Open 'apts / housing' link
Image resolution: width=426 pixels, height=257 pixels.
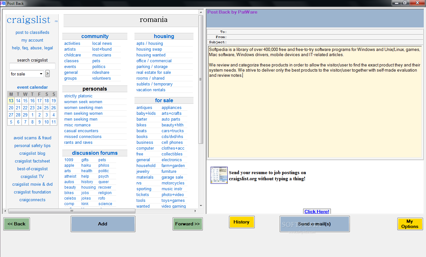tap(150, 43)
